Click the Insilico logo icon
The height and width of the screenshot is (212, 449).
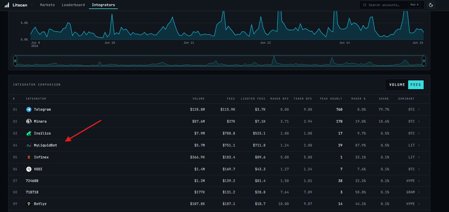coord(29,133)
